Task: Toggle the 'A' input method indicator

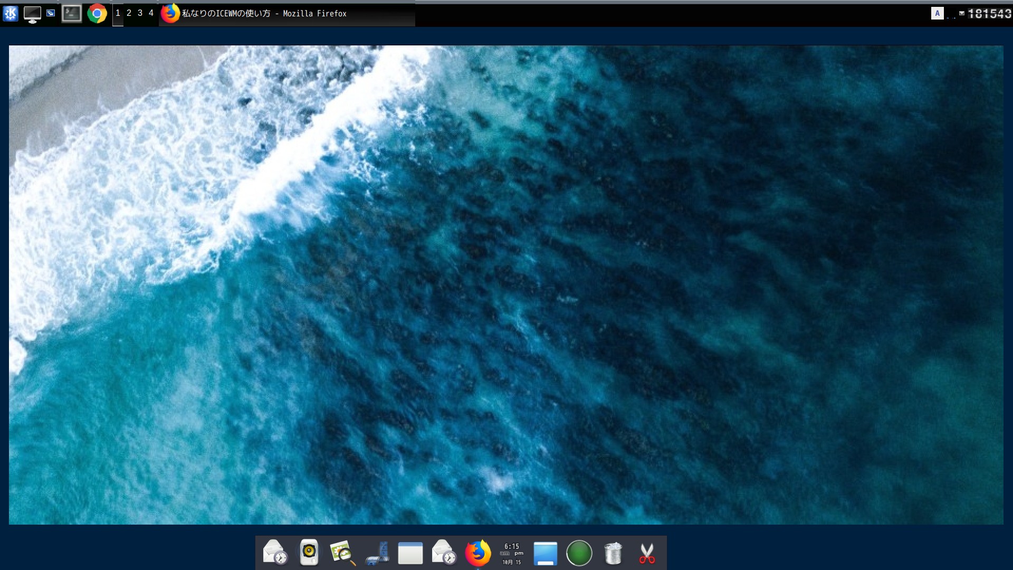Action: pyautogui.click(x=938, y=13)
